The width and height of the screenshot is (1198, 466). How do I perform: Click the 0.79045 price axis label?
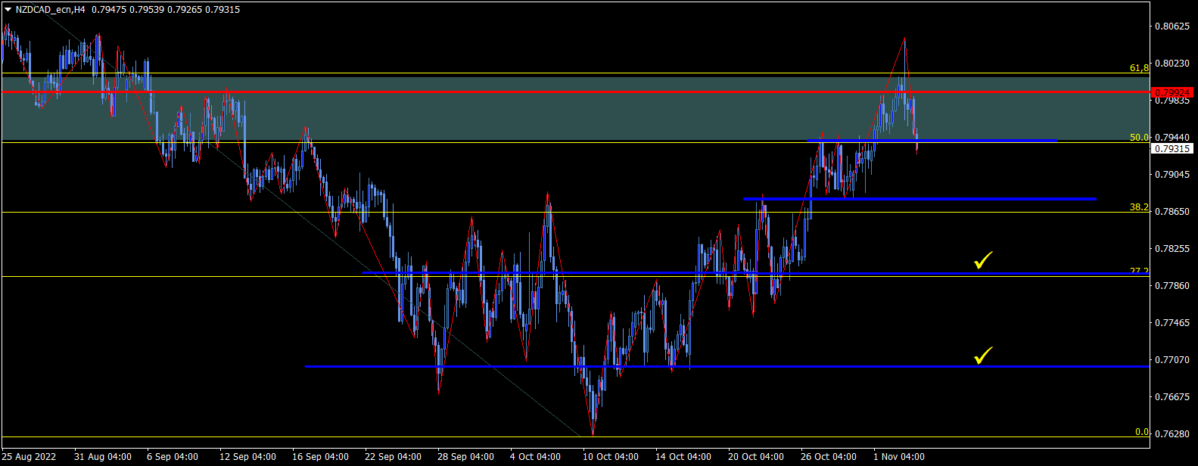[1172, 175]
